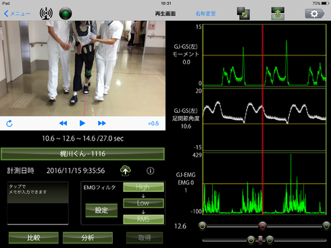The width and height of the screenshot is (331, 248).
Task: Tap the memo input area
Action: pos(38,203)
